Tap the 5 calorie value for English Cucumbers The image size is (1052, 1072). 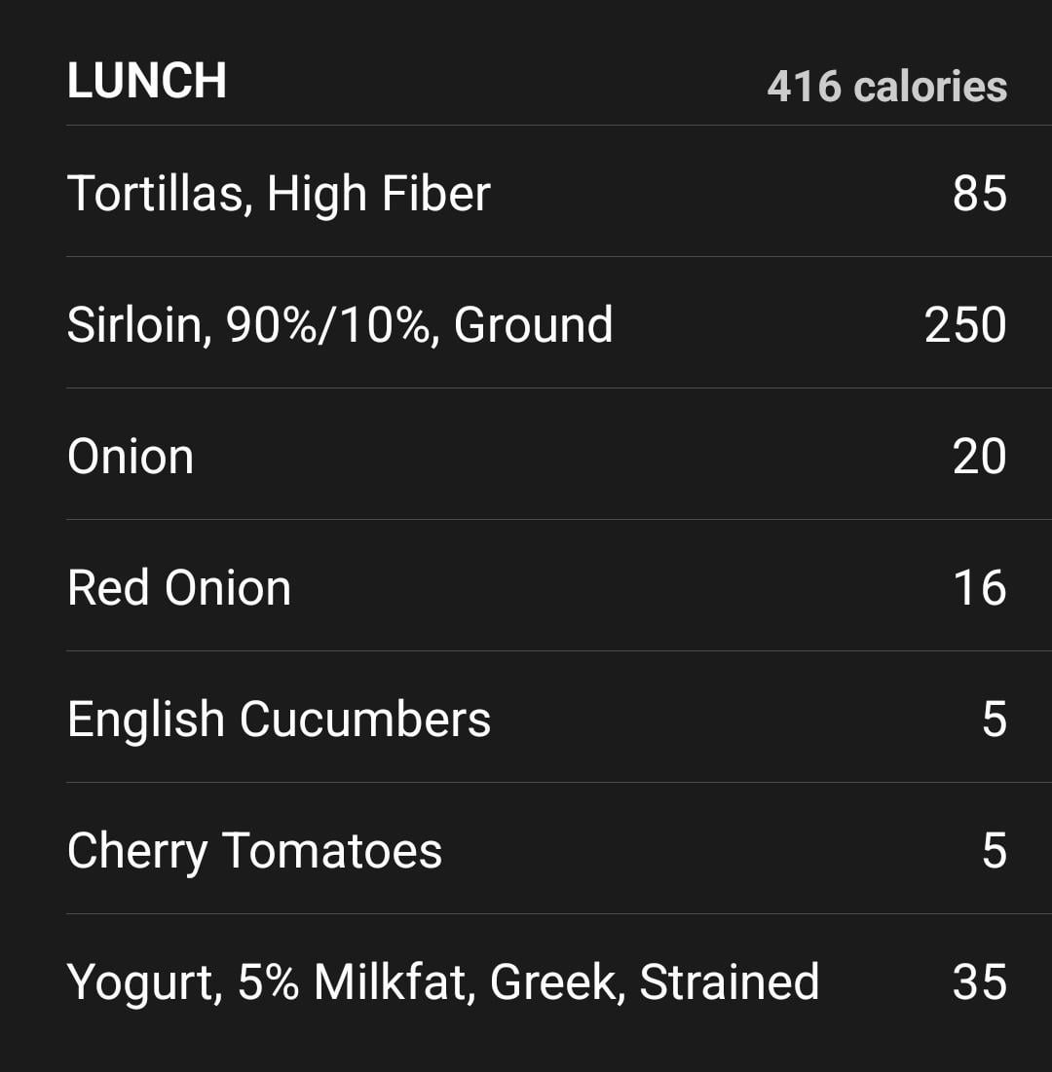[994, 720]
